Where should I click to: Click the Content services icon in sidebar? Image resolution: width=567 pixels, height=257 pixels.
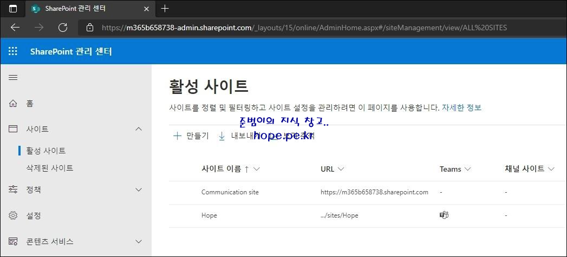(13, 241)
